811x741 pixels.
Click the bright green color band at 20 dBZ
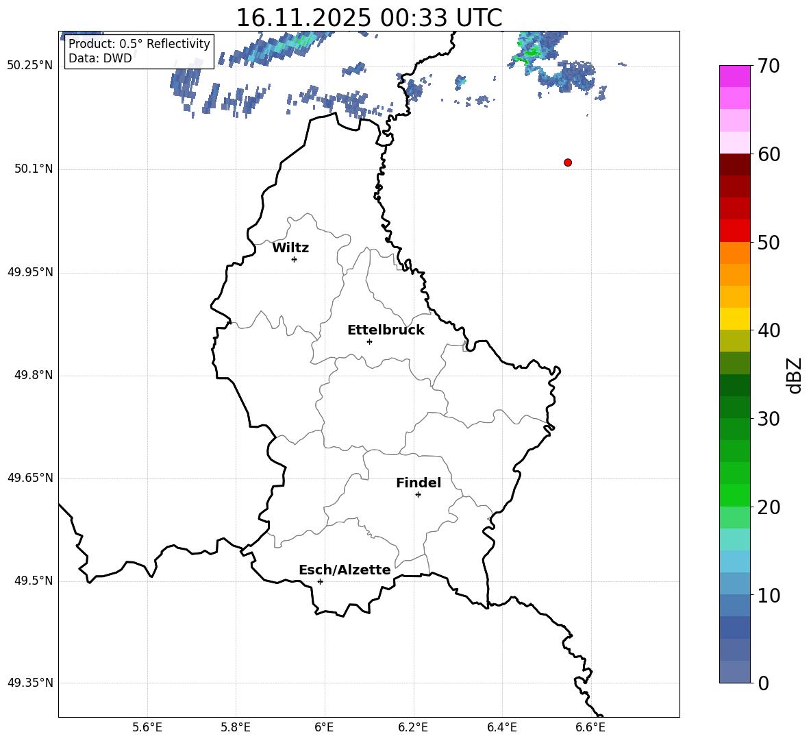[735, 495]
